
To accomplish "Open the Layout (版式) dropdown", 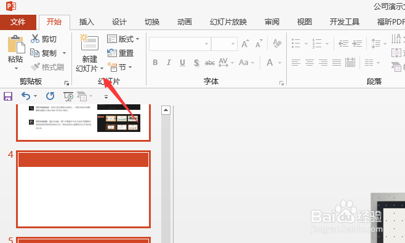I will tap(123, 39).
